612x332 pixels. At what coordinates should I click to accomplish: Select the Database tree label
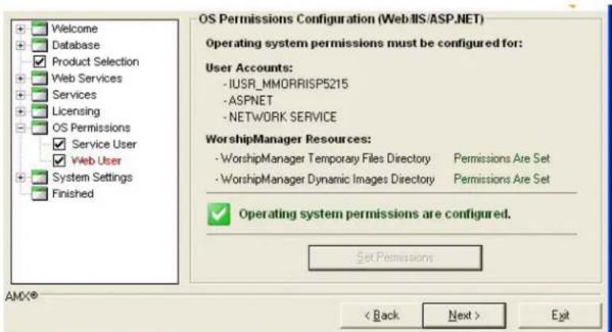click(75, 45)
